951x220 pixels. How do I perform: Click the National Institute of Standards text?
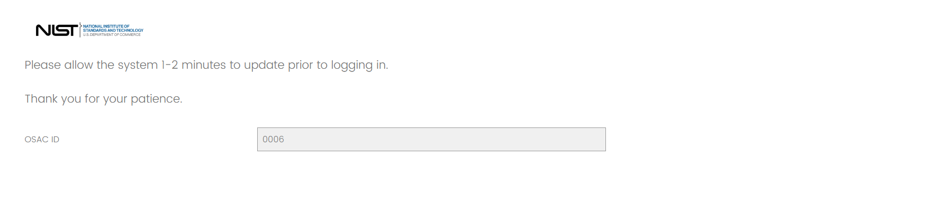tap(106, 26)
